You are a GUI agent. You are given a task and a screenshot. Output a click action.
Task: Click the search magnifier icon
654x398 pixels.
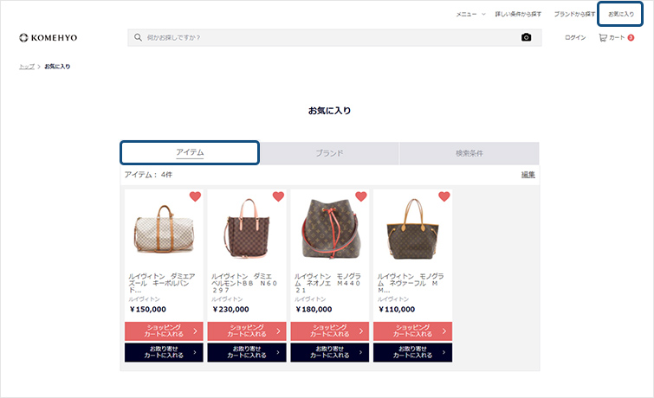(138, 37)
